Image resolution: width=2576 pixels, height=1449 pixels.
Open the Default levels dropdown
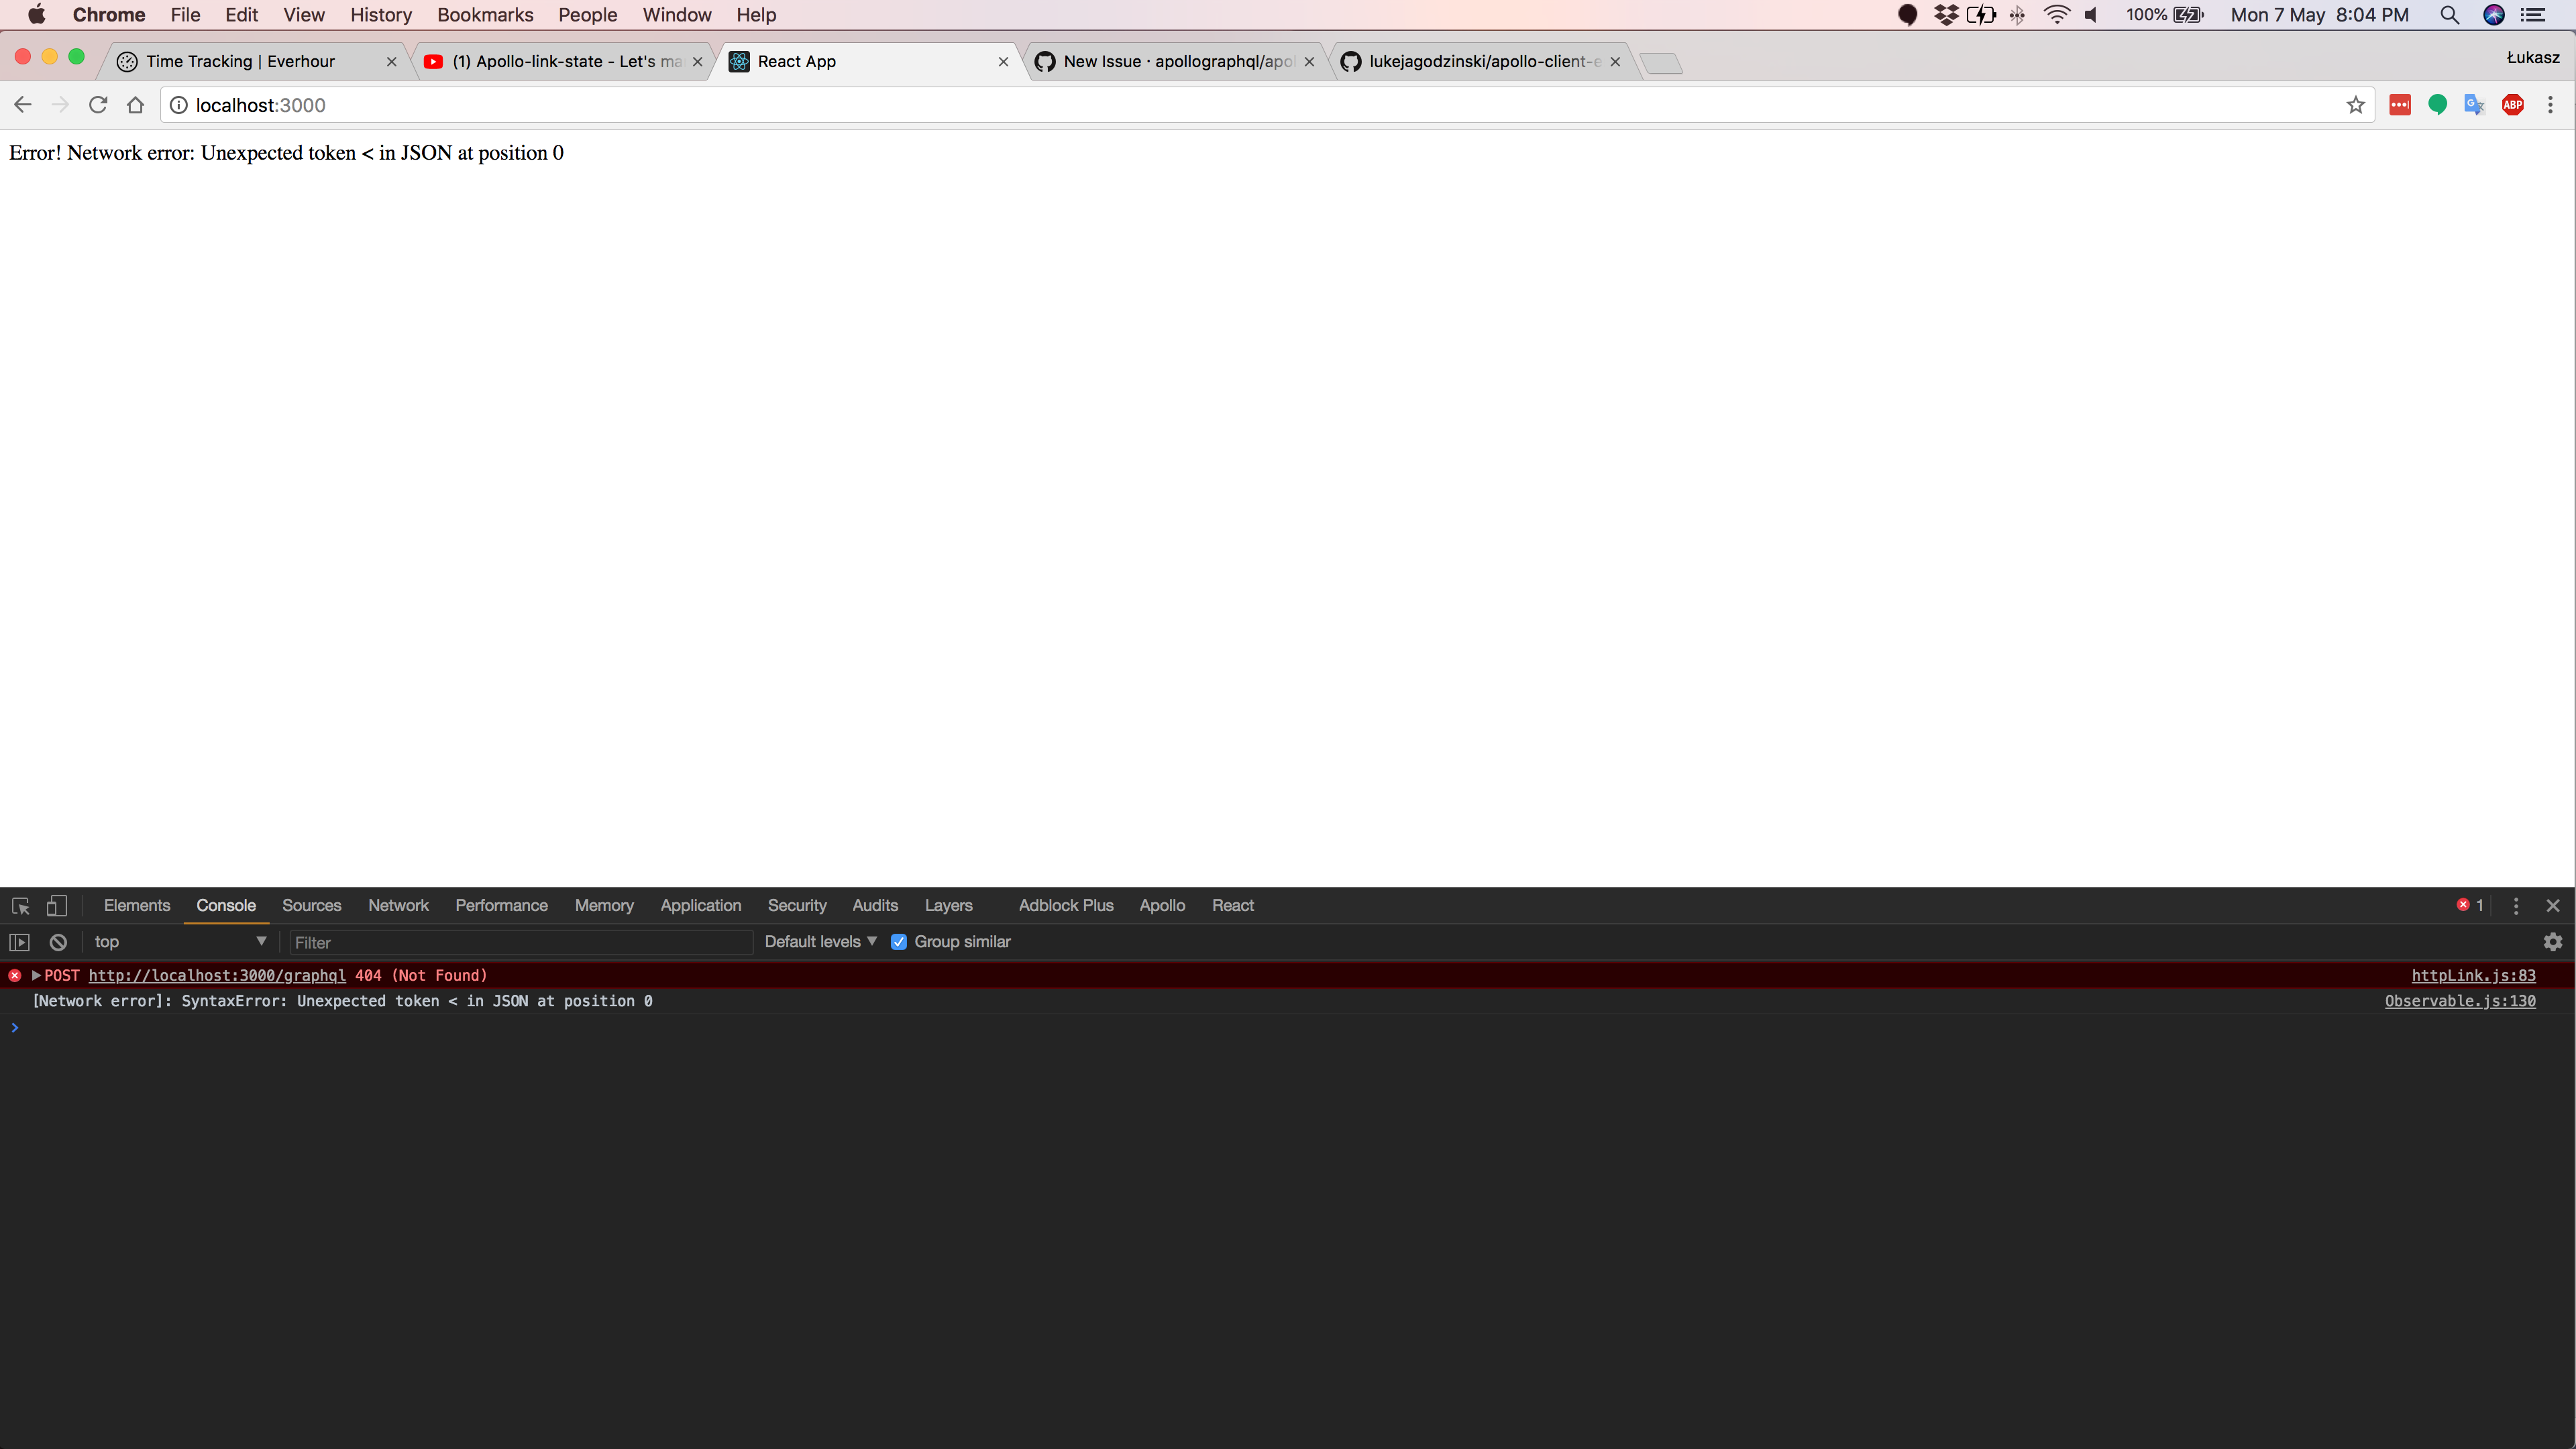click(x=818, y=941)
